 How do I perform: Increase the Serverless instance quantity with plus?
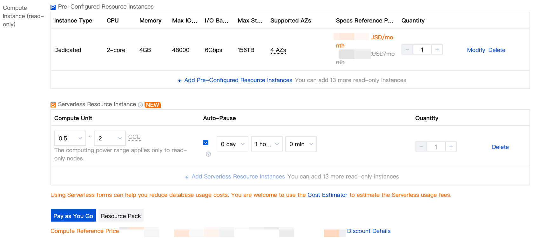(x=451, y=146)
